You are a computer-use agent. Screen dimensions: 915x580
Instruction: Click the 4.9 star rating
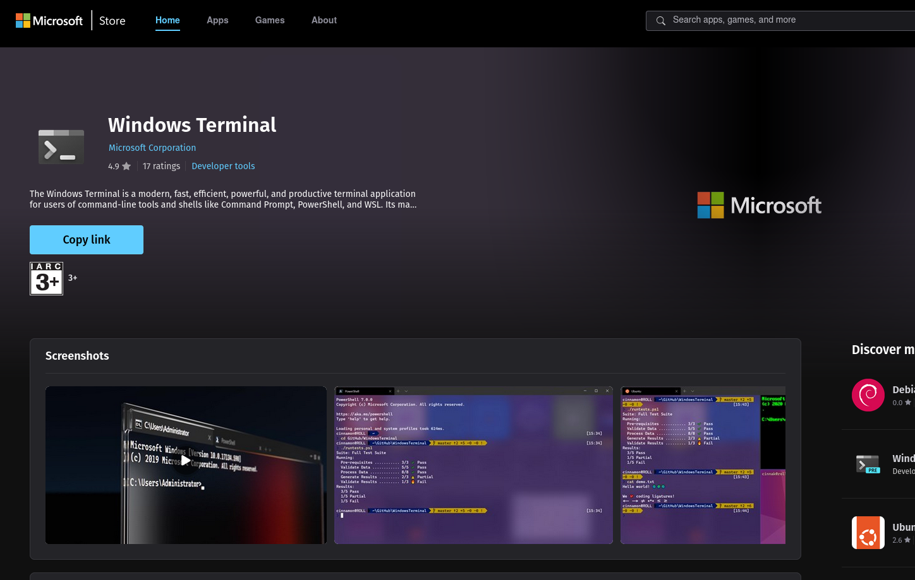pos(119,166)
